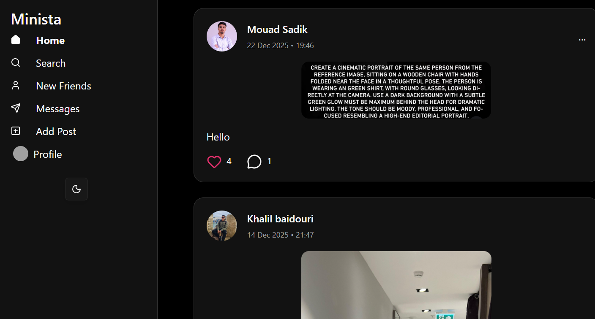Like Mouad Sadik's post with the heart icon
This screenshot has height=319, width=595.
(214, 162)
